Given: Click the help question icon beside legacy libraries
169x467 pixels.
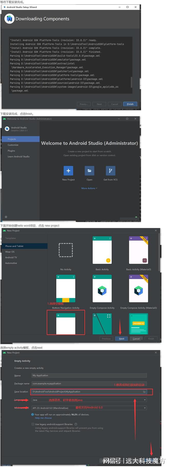Looking at the screenshot, I should pos(76,424).
